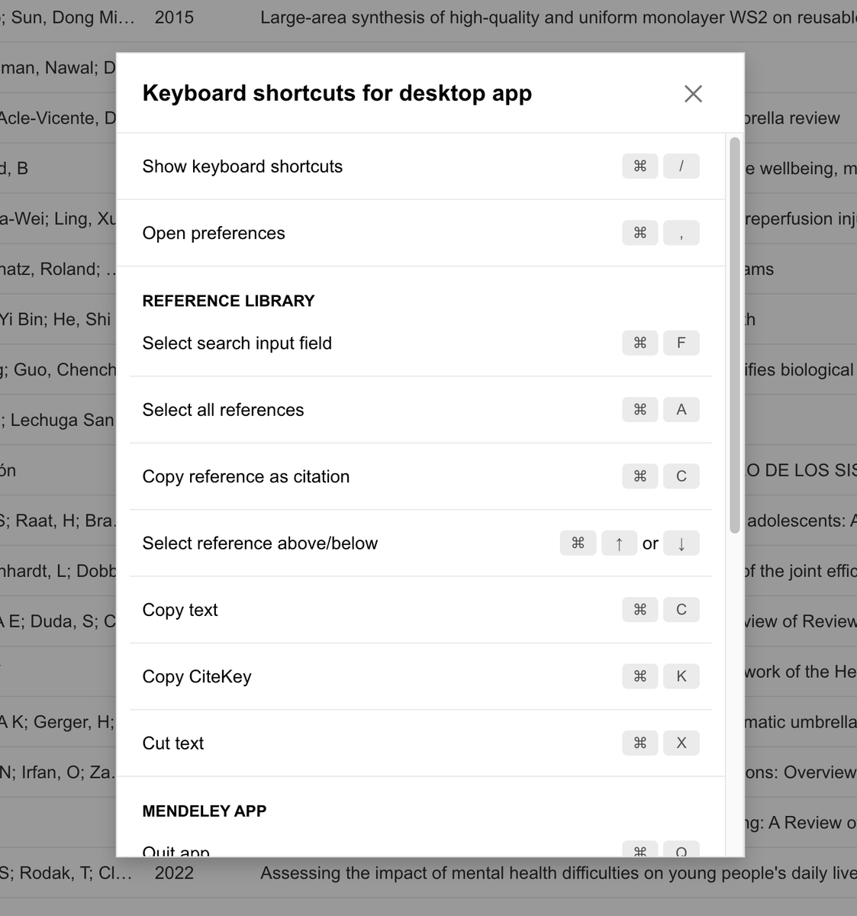Image resolution: width=857 pixels, height=916 pixels.
Task: Click the command key icon in Select reference above/below row
Action: [x=578, y=543]
